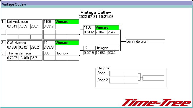Screen dimensions: 193x108
Task: Select the Leif Andersson name field in round one
Action: (x=24, y=22)
